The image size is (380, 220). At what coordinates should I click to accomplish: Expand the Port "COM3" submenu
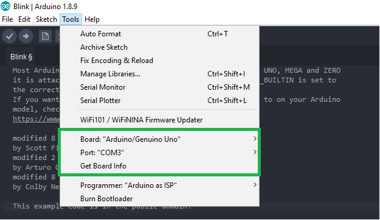click(x=160, y=153)
